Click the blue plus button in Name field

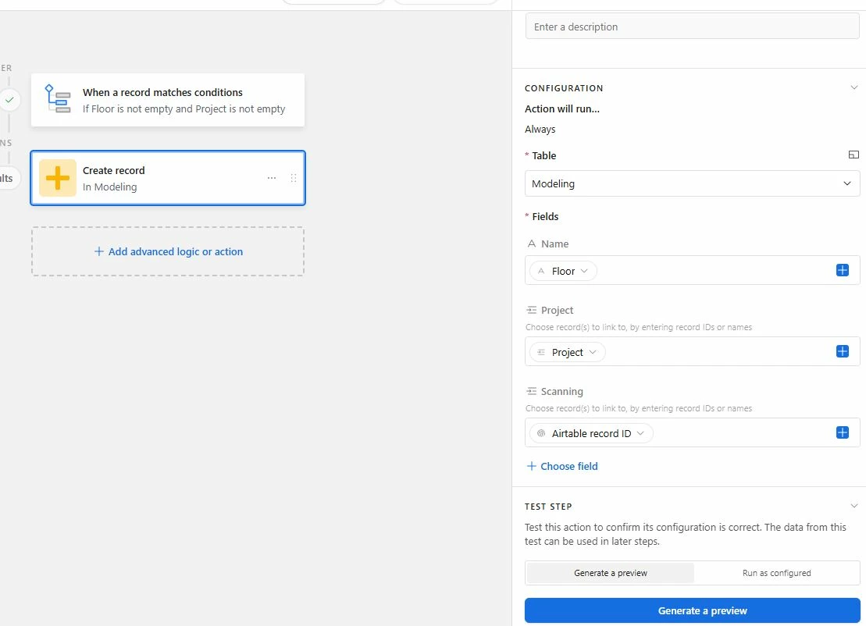pyautogui.click(x=843, y=270)
